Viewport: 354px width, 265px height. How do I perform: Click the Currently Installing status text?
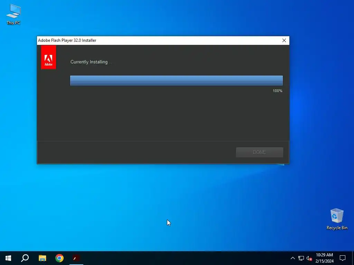coord(91,62)
